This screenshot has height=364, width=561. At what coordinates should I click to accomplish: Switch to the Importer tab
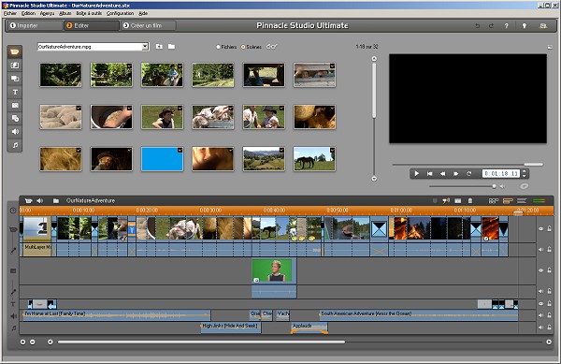[x=35, y=26]
